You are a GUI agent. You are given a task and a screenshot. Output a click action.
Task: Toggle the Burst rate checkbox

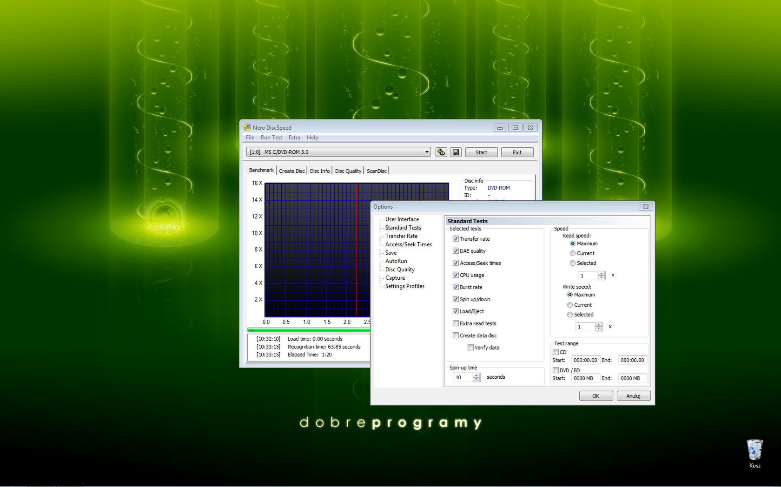point(456,287)
